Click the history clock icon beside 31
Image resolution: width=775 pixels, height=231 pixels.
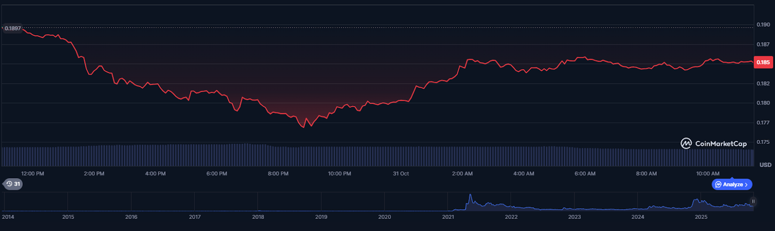pyautogui.click(x=9, y=184)
